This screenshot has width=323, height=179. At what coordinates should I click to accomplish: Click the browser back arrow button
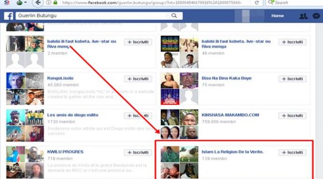(37, 3)
